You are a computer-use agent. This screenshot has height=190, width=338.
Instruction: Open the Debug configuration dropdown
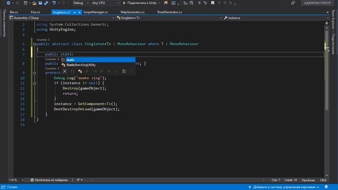point(81,3)
